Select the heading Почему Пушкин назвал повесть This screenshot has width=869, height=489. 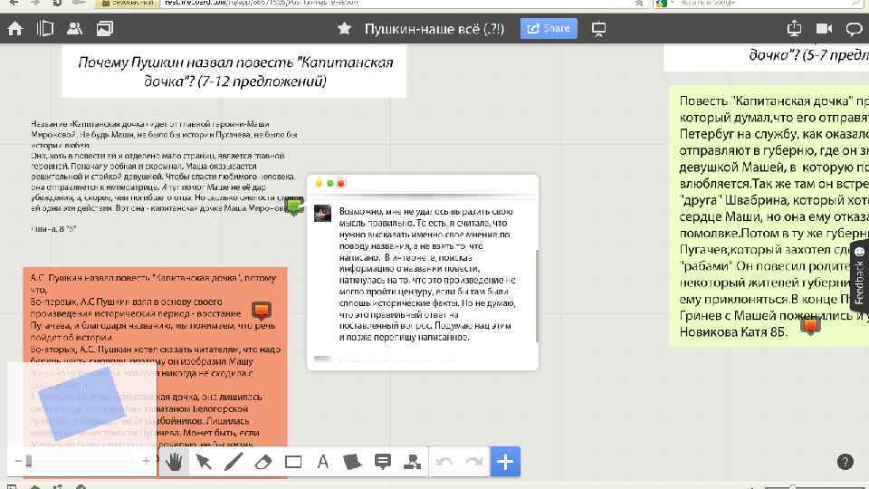(x=235, y=72)
